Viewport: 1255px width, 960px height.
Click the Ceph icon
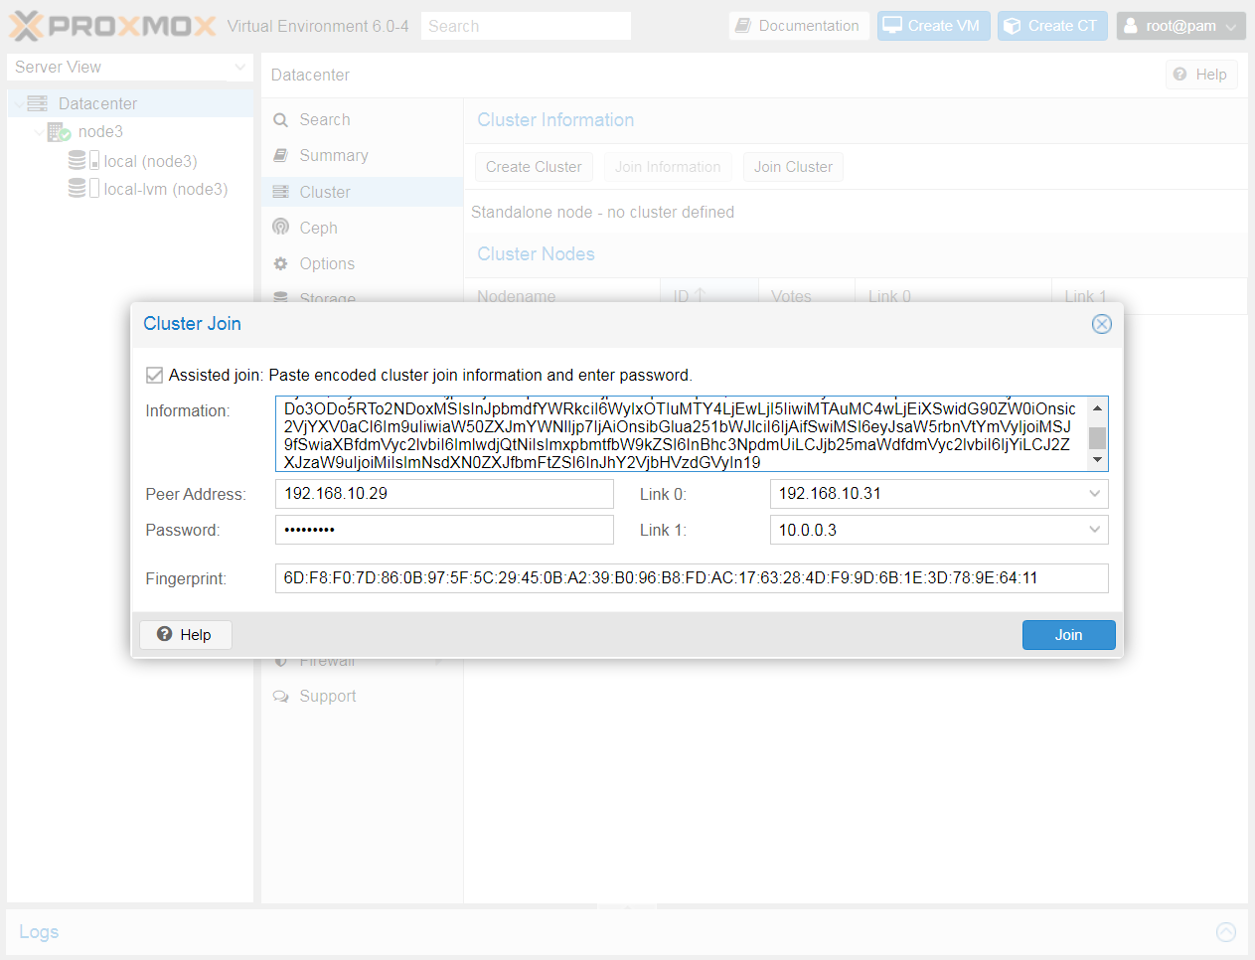pyautogui.click(x=280, y=227)
